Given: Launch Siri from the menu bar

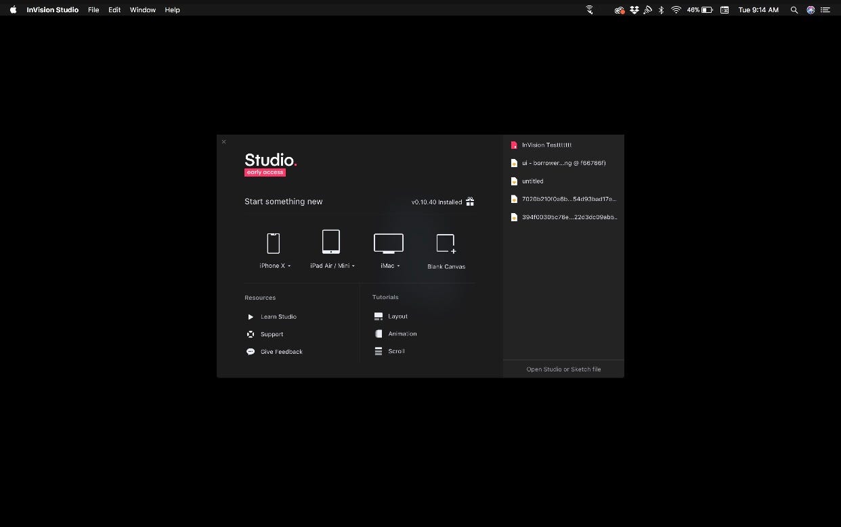Looking at the screenshot, I should [811, 10].
